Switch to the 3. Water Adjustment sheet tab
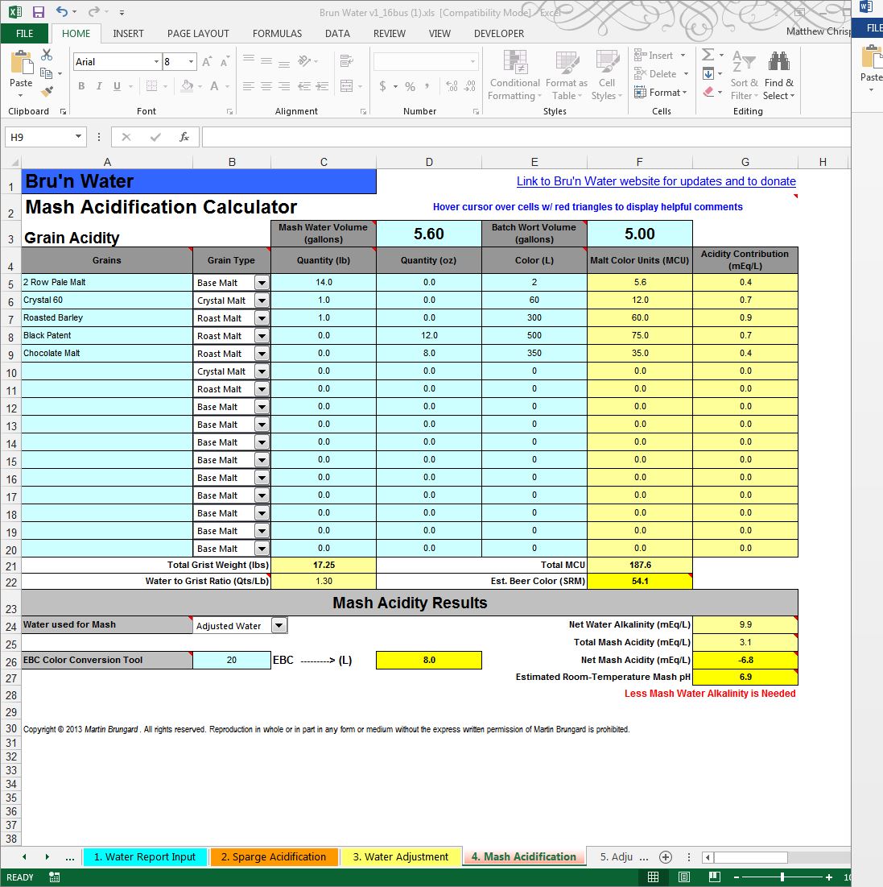The image size is (883, 887). point(400,856)
